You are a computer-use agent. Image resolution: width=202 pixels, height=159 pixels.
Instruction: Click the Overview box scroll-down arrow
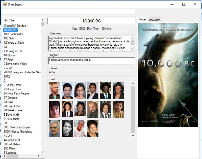[x=132, y=49]
